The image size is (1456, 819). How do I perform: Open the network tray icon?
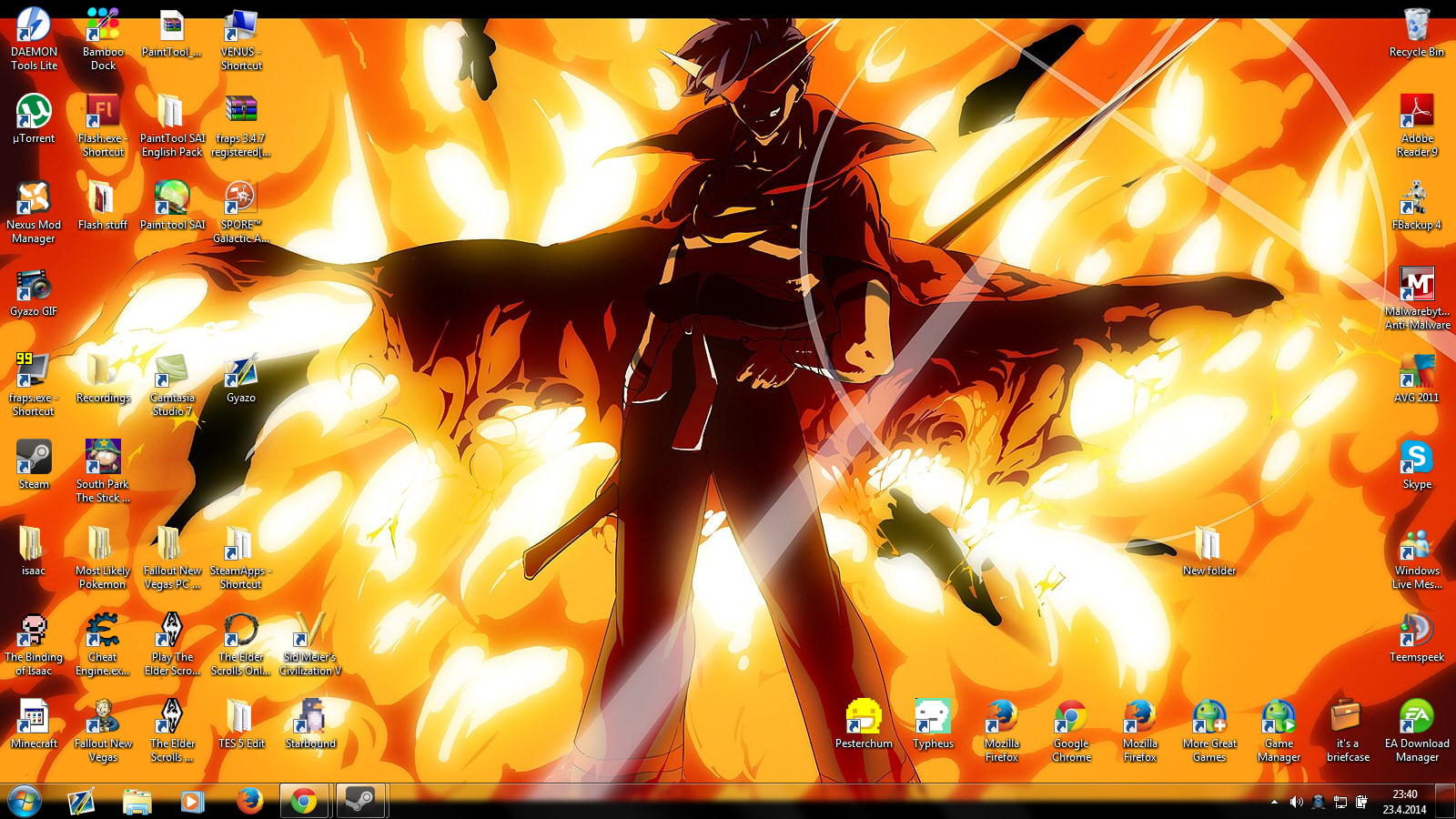coord(1340,802)
